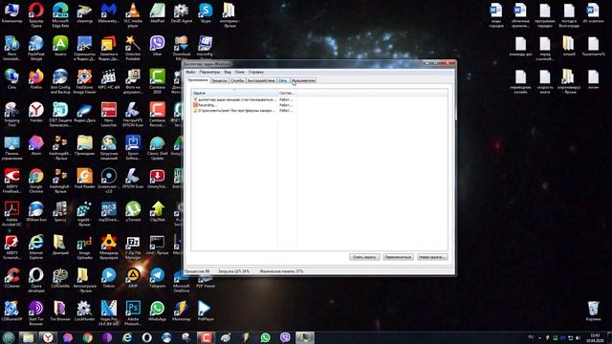Switch to the Процессы tab
Viewport: 612px width, 344px height.
[219, 80]
